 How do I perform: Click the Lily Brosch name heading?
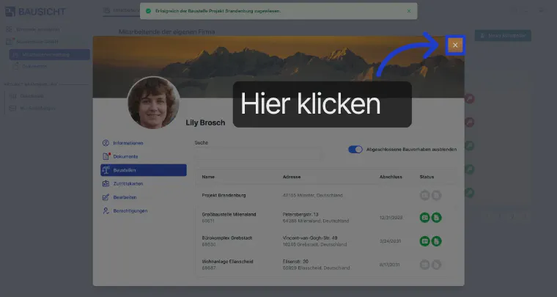click(x=205, y=122)
